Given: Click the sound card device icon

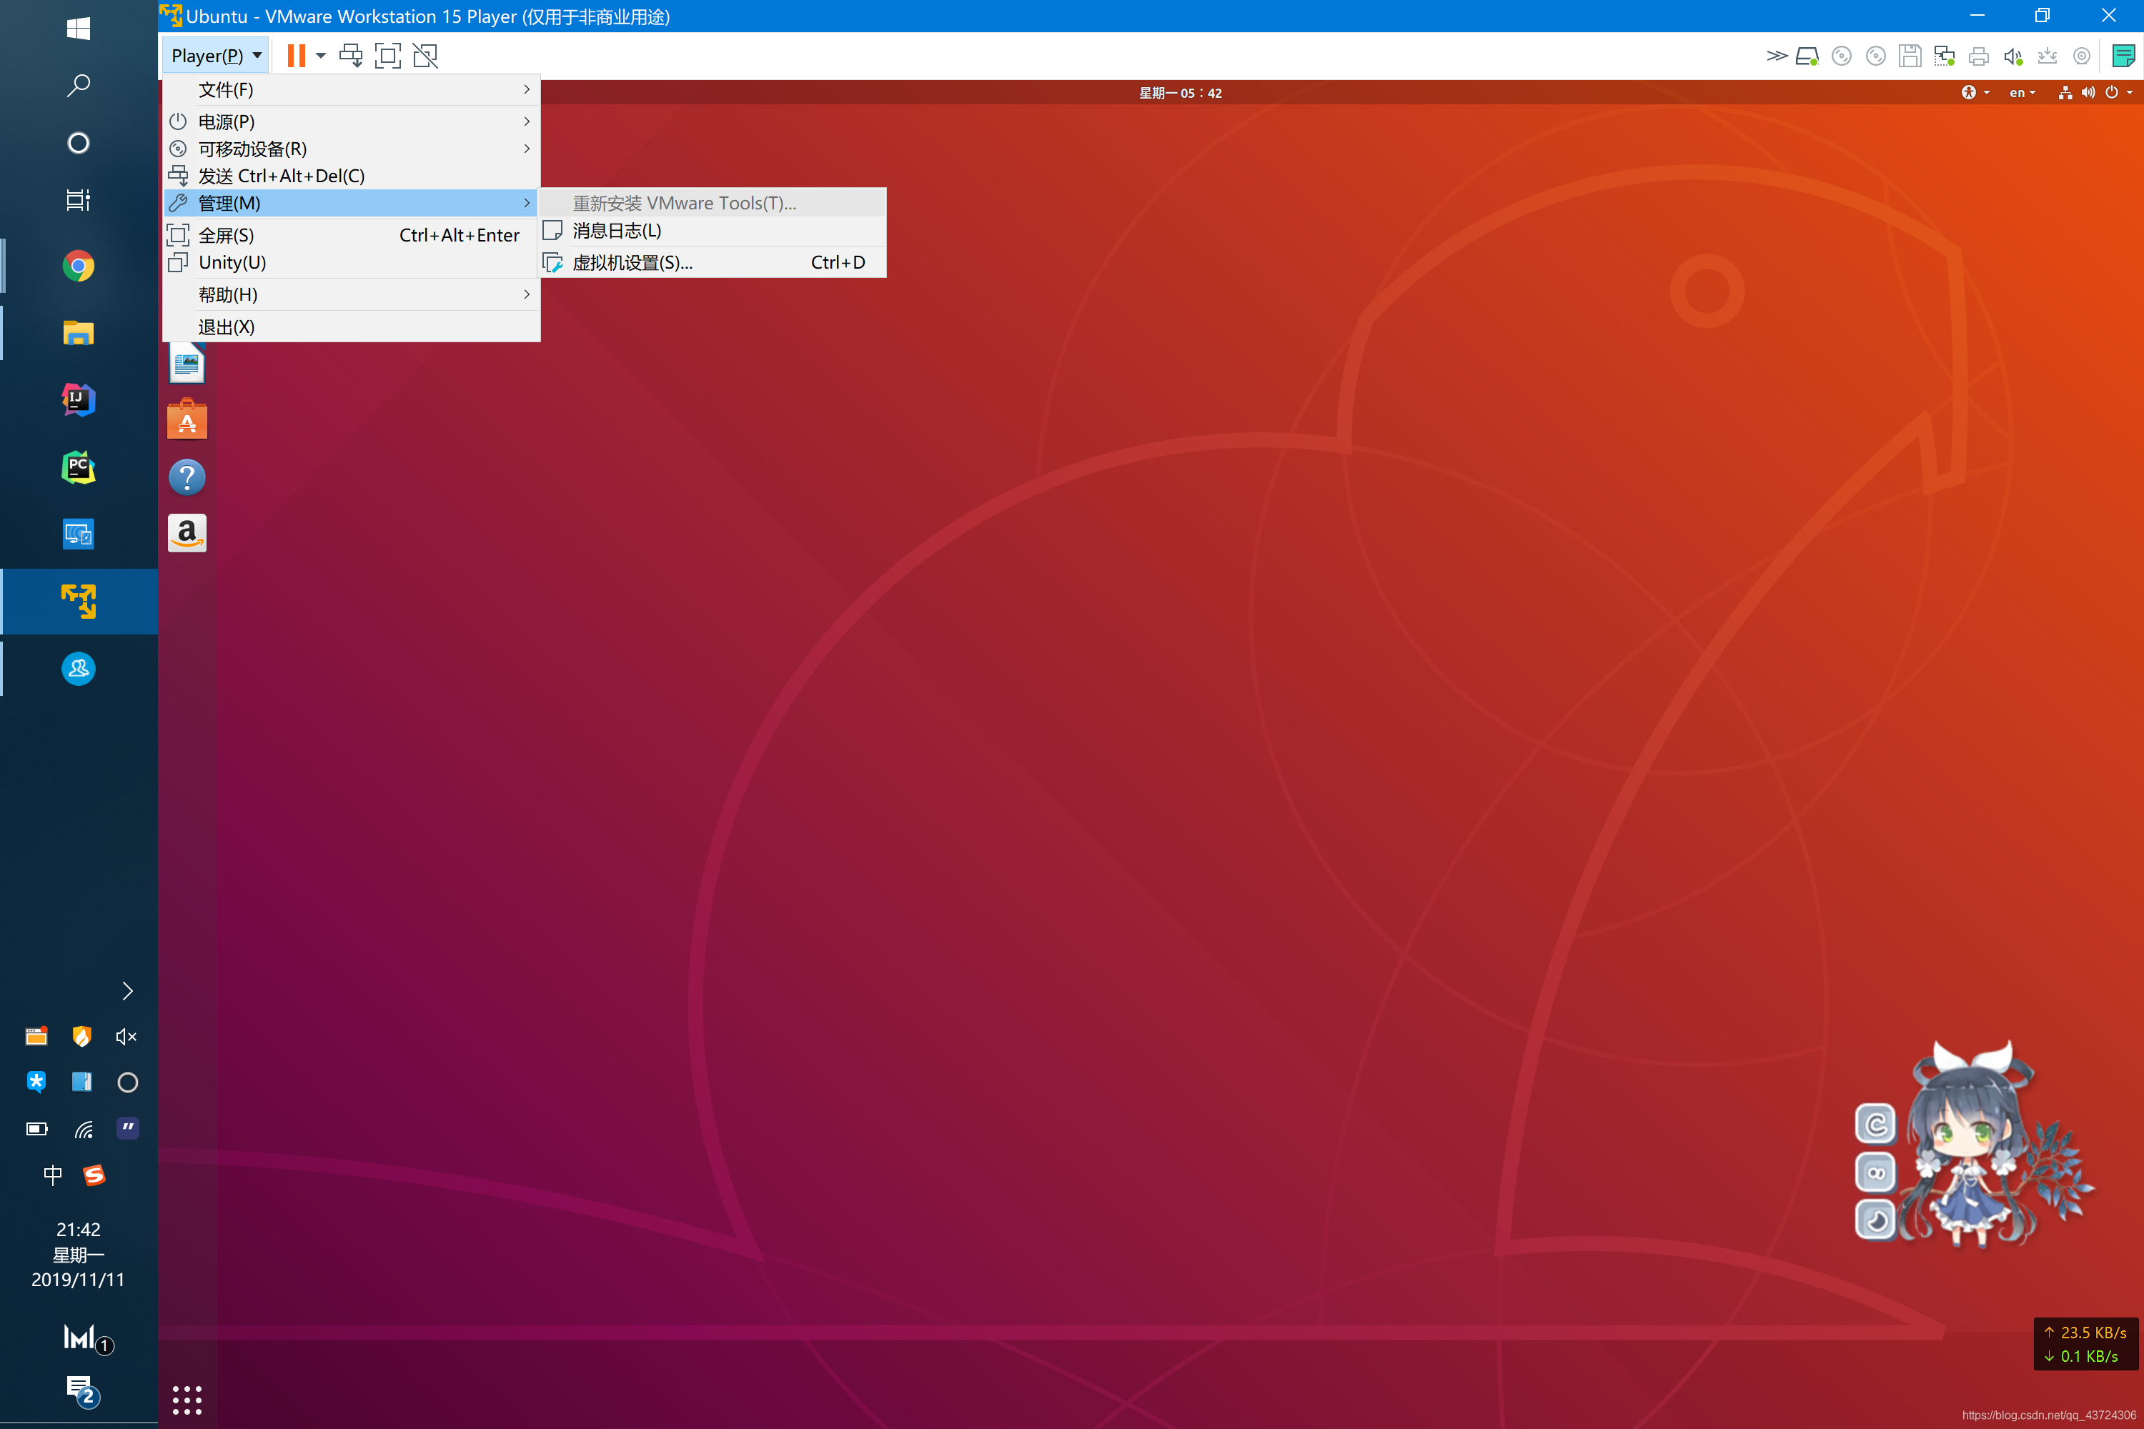Looking at the screenshot, I should [x=2014, y=56].
